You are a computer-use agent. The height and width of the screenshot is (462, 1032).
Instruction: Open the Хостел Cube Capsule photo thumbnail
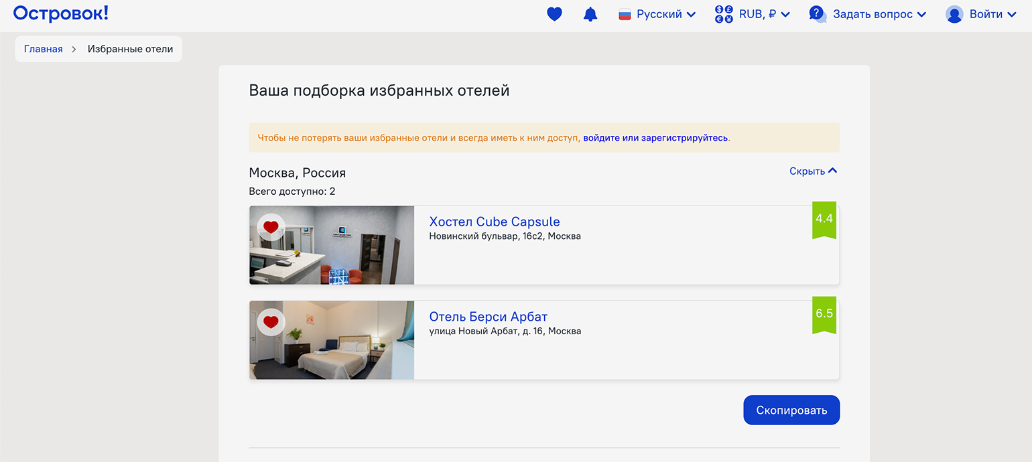point(332,245)
